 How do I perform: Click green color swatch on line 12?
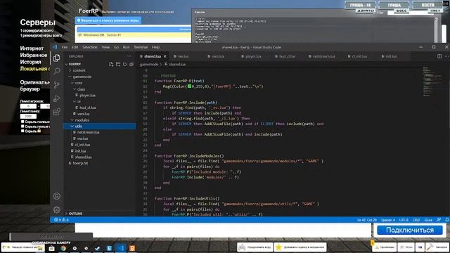coord(189,86)
